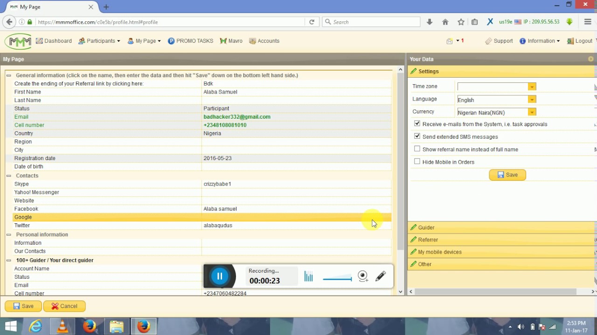
Task: Click Save in the Settings panel
Action: 507,175
